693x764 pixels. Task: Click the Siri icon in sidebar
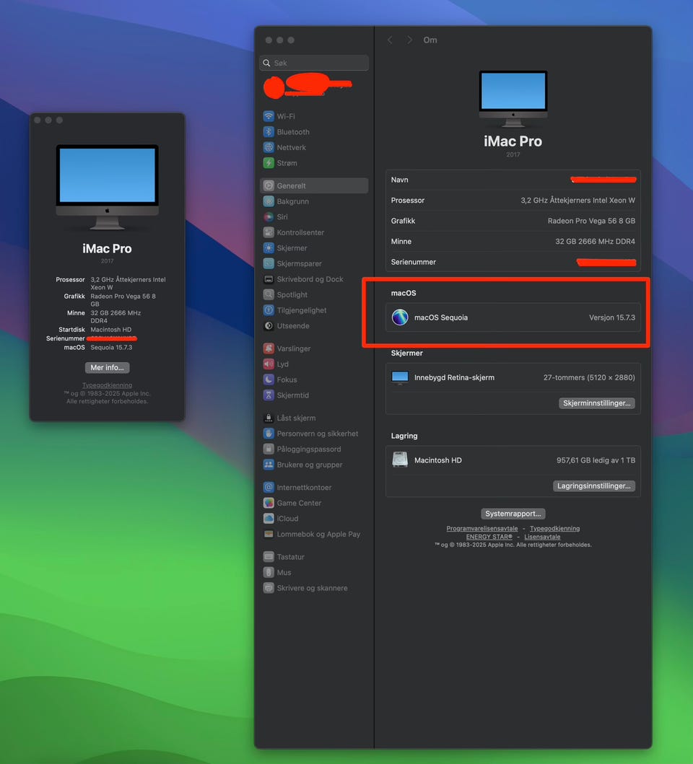(269, 217)
